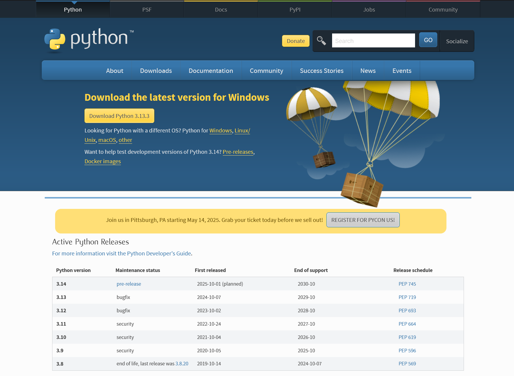Open the About navigation menu
Image resolution: width=514 pixels, height=376 pixels.
[x=115, y=71]
